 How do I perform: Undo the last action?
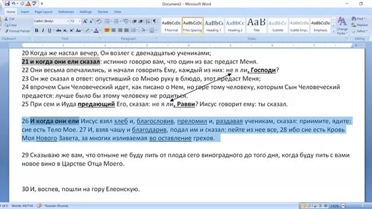(13, 3)
